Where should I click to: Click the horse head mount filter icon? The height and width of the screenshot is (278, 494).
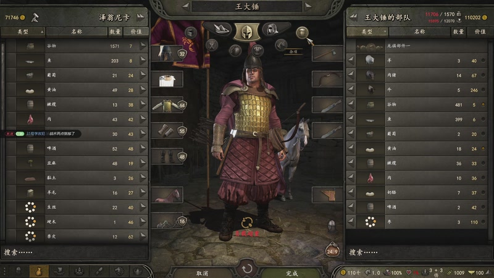[x=281, y=44]
